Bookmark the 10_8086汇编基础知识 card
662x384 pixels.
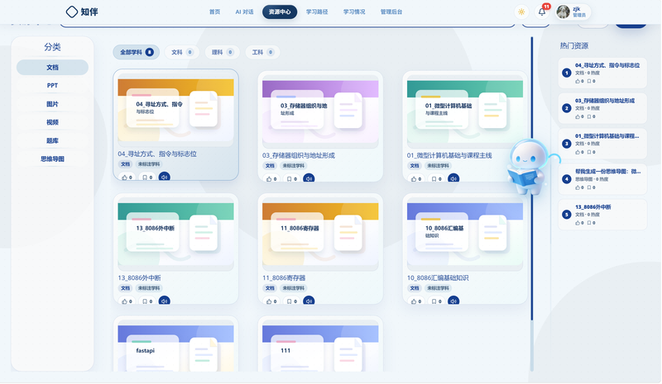[x=437, y=301]
